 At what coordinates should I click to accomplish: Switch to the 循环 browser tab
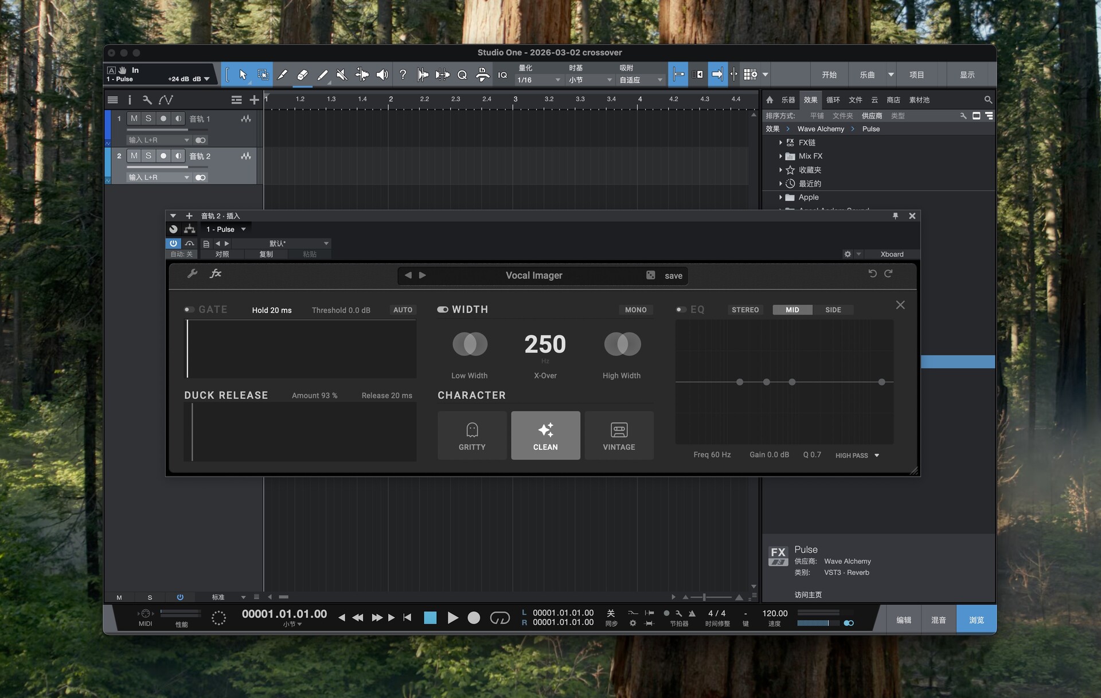(x=833, y=100)
